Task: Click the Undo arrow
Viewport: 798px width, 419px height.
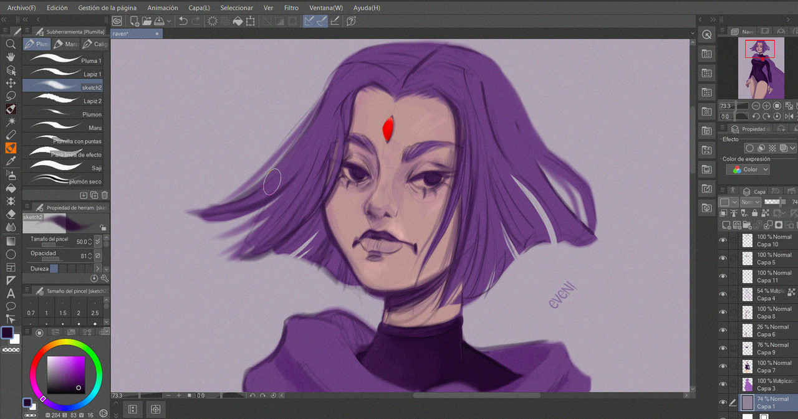Action: point(183,21)
